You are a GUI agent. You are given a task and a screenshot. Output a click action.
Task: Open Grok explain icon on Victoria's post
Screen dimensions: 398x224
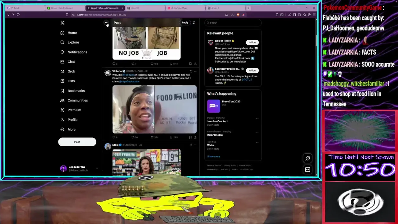[x=191, y=71]
